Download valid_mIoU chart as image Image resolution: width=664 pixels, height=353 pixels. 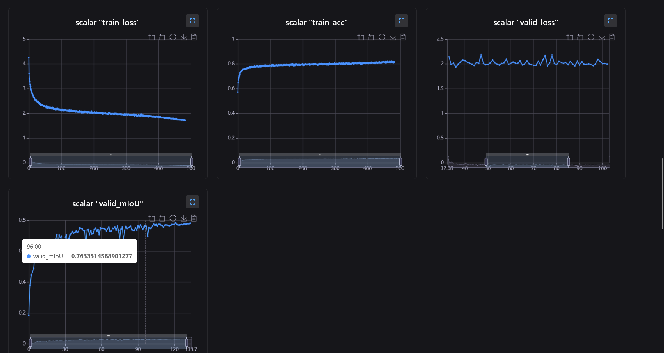184,218
